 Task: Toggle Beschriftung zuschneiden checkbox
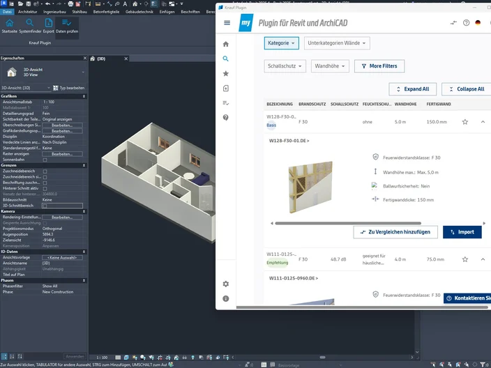click(45, 183)
